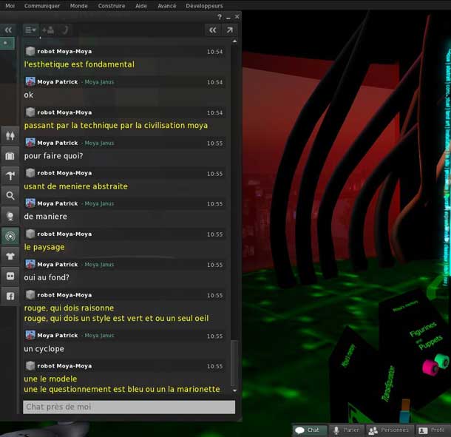Collapse the chat message pane with double arrows
451x437 pixels.
click(212, 30)
